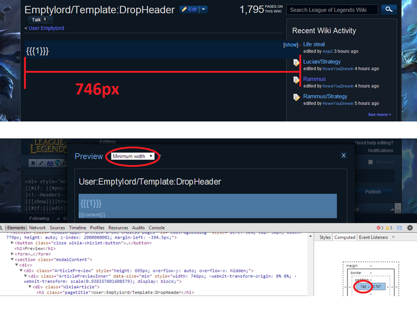417x309 pixels.
Task: Switch to the Elements devtools tab
Action: pyautogui.click(x=16, y=228)
